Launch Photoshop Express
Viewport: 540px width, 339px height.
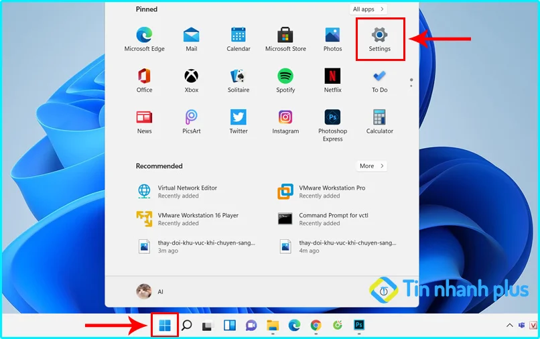pyautogui.click(x=333, y=125)
